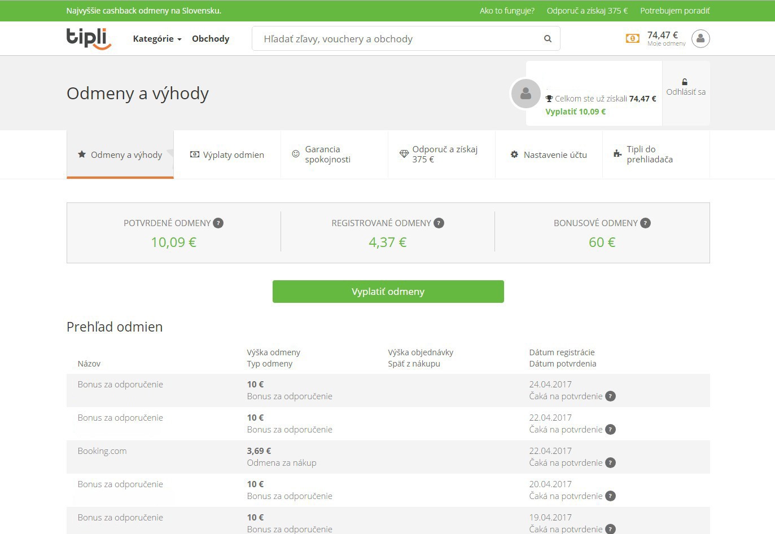
Task: Click help icon next to 24.04.2017 status
Action: pos(610,396)
